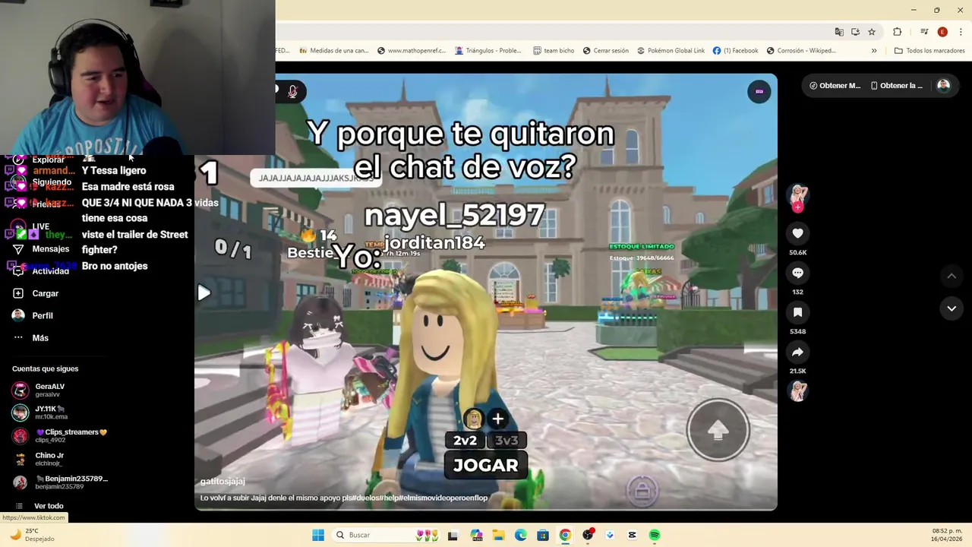The height and width of the screenshot is (547, 972).
Task: Click Obtener Monedas button
Action: (835, 85)
